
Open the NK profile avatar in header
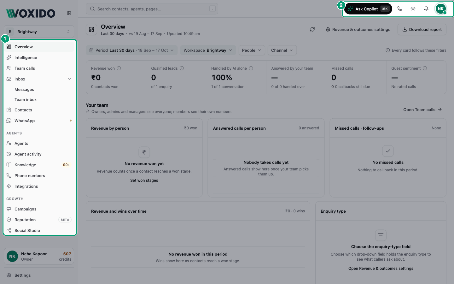[441, 9]
